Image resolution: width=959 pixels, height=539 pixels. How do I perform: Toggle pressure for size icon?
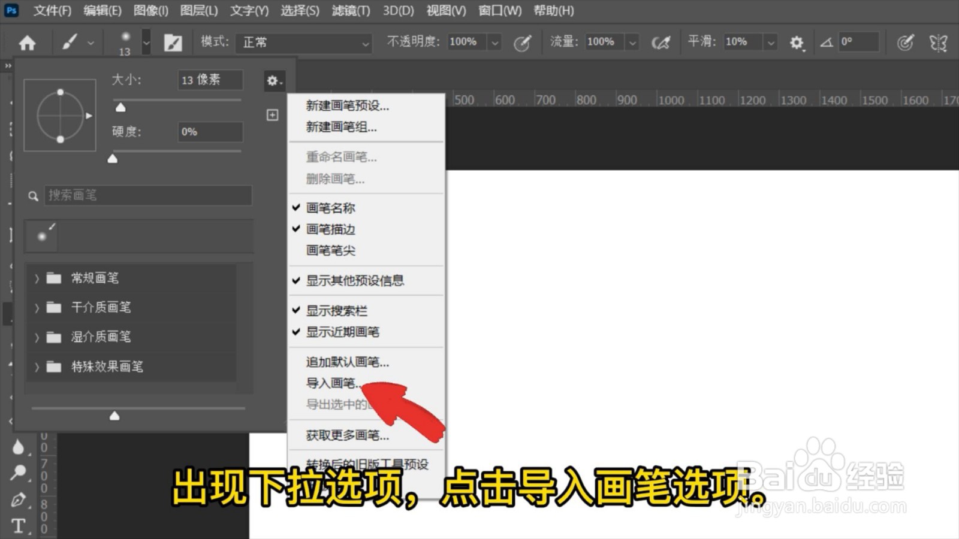[905, 43]
